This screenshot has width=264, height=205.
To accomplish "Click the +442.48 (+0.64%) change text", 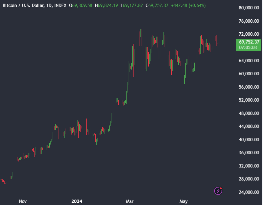I will point(188,5).
